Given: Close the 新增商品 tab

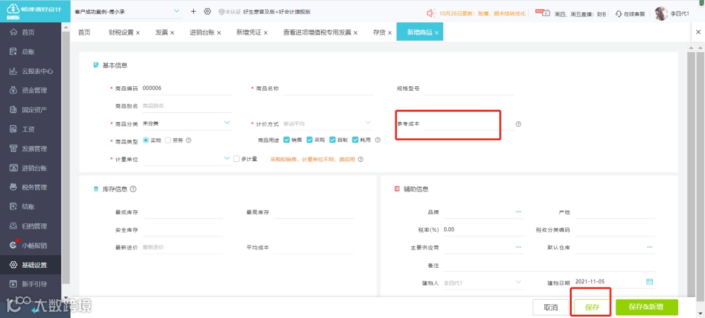Looking at the screenshot, I should [437, 33].
